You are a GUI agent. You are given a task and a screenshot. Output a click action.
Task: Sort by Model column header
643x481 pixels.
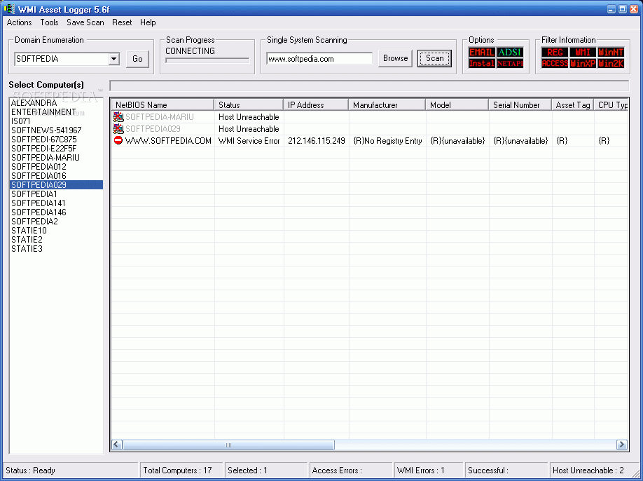click(x=457, y=105)
